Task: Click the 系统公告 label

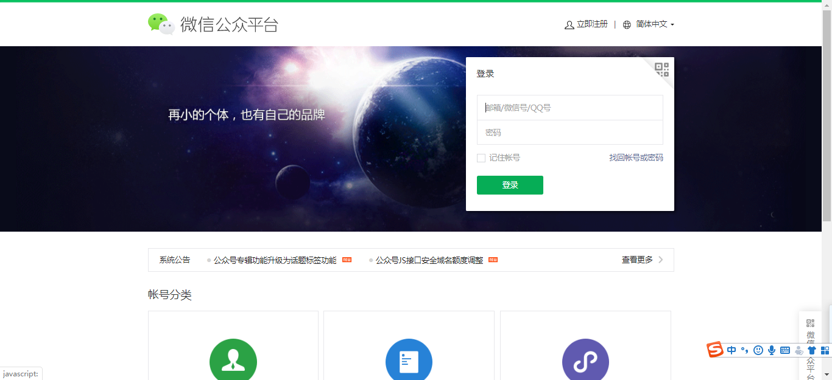Action: 175,260
